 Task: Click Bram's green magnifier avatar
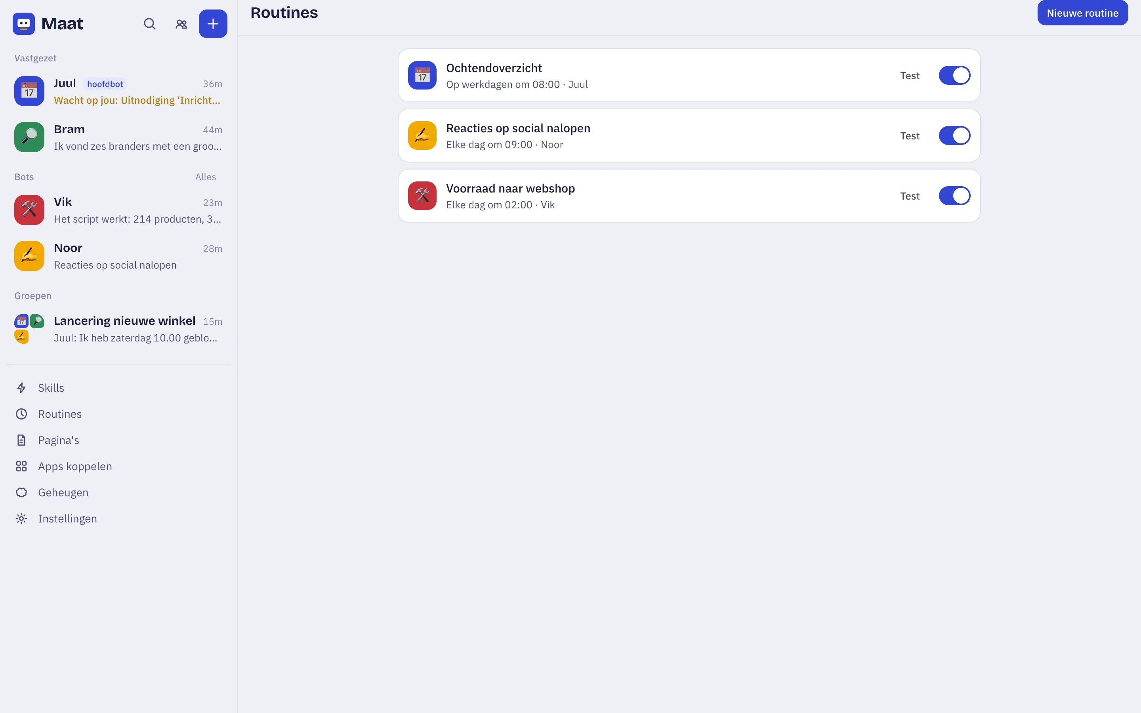point(29,137)
